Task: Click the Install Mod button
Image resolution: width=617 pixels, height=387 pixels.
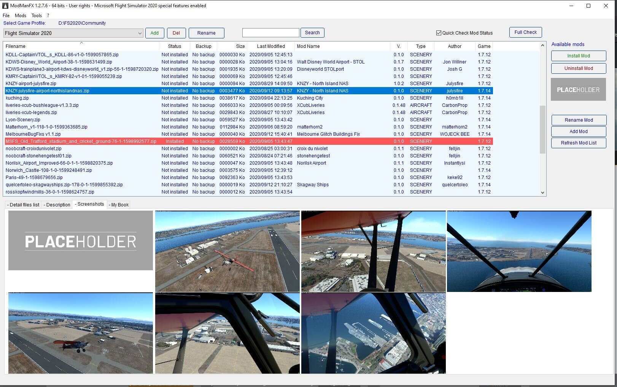Action: click(x=578, y=56)
